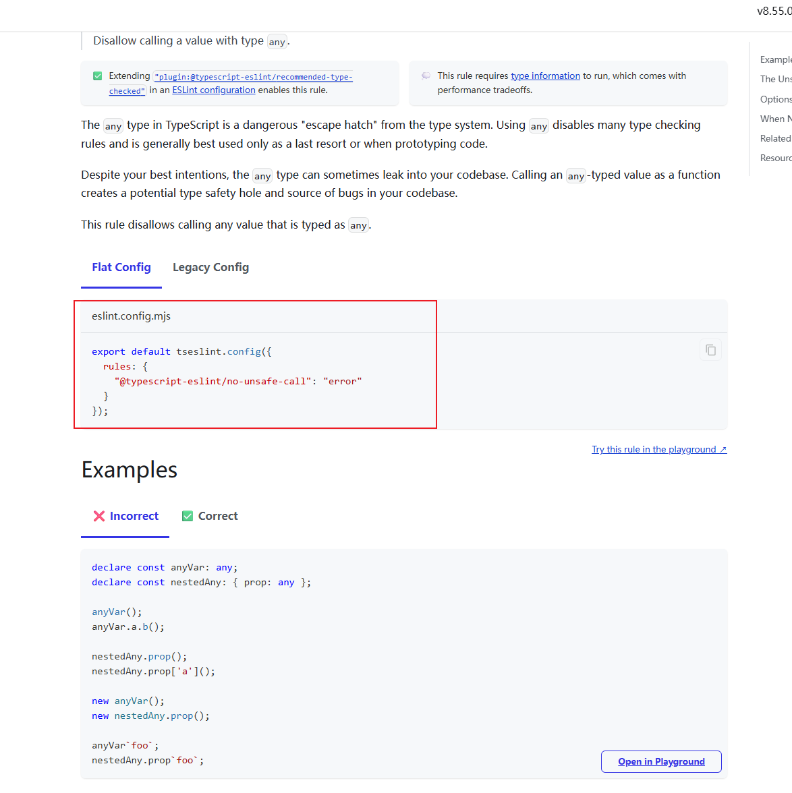Select the Incorrect examples tab
This screenshot has width=792, height=793.
tap(125, 516)
